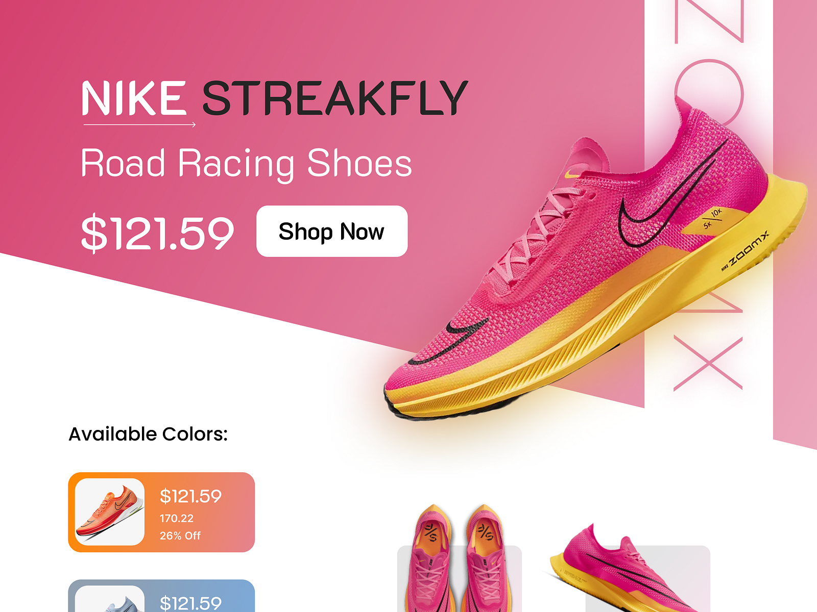Click the Shop Now button
The image size is (817, 612).
click(x=332, y=231)
